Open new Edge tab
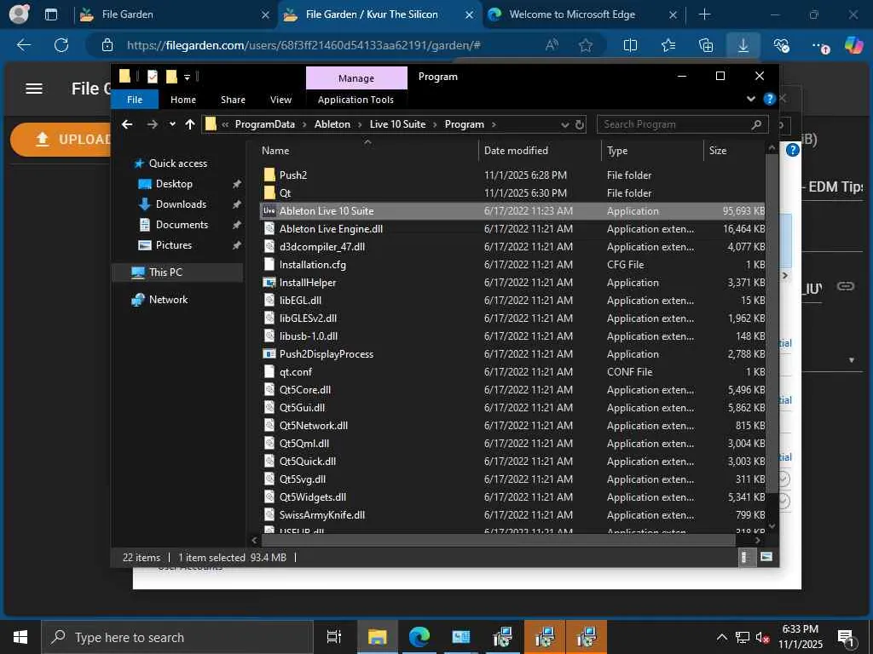The height and width of the screenshot is (654, 873). pos(704,14)
